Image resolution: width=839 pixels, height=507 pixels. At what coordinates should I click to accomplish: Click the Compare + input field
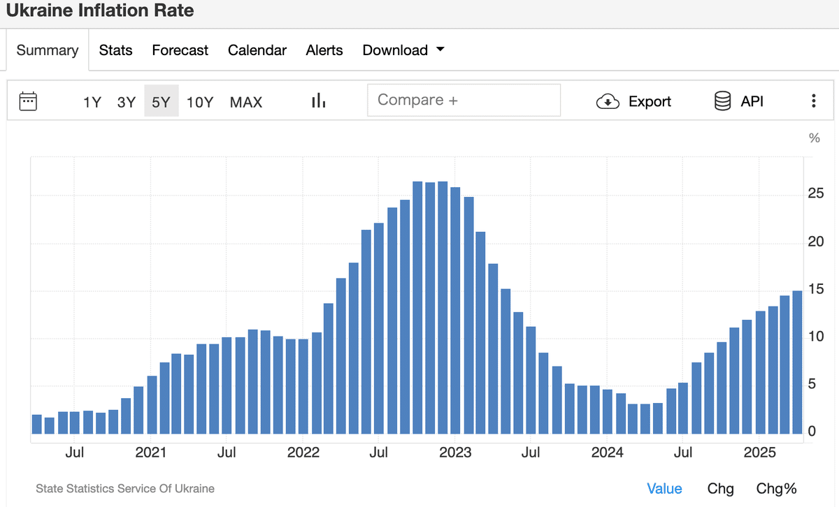pyautogui.click(x=464, y=100)
